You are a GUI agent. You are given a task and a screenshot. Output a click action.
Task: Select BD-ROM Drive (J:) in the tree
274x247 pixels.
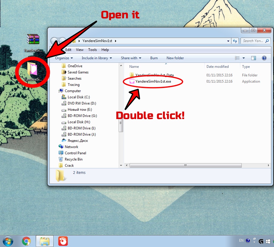pos(82,134)
